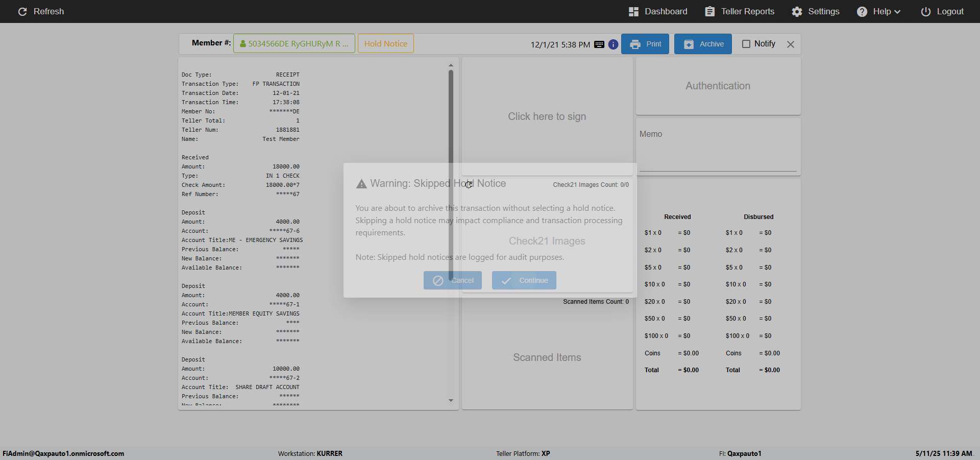This screenshot has height=460, width=980.
Task: Open the Dashboard page
Action: 658,11
